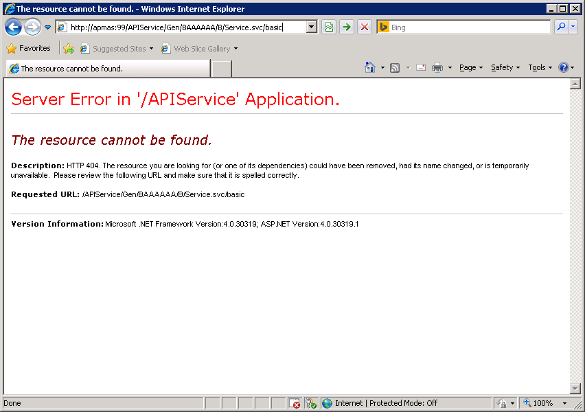Click the Home icon on the command bar
Image resolution: width=585 pixels, height=412 pixels.
[369, 67]
